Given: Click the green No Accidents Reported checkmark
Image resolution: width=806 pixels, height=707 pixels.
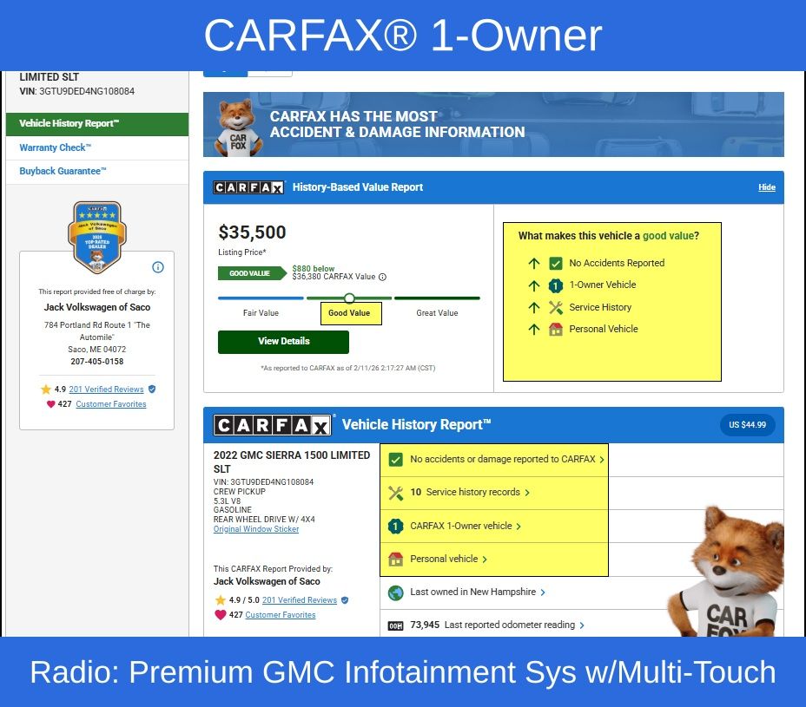Looking at the screenshot, I should point(556,263).
